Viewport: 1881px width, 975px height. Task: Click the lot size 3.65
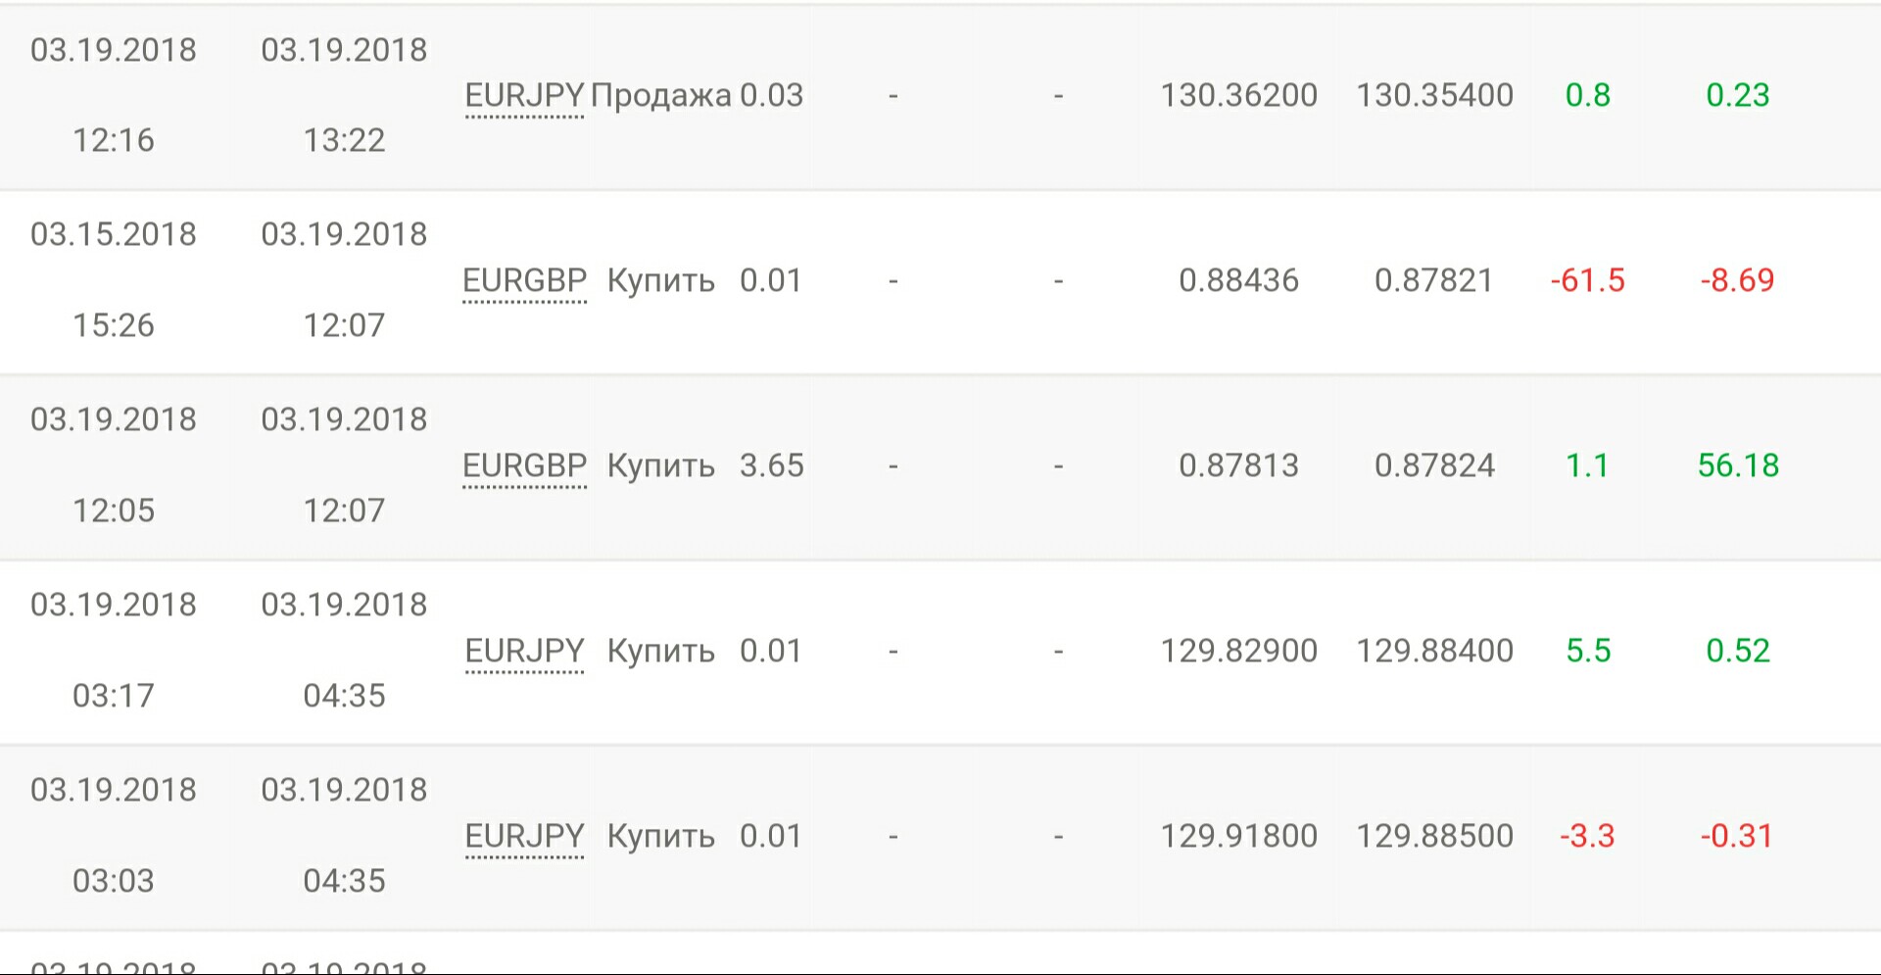point(771,465)
